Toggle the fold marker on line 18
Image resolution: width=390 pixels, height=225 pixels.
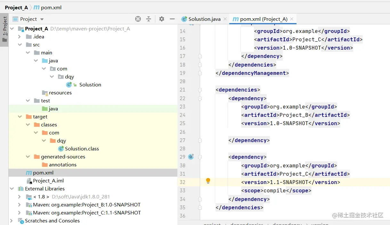(x=200, y=65)
